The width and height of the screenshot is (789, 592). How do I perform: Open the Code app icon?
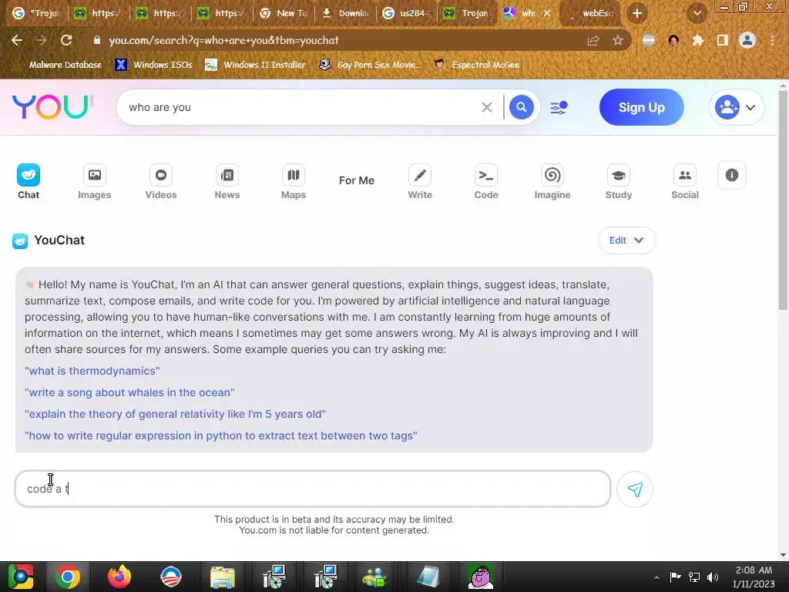(x=486, y=175)
